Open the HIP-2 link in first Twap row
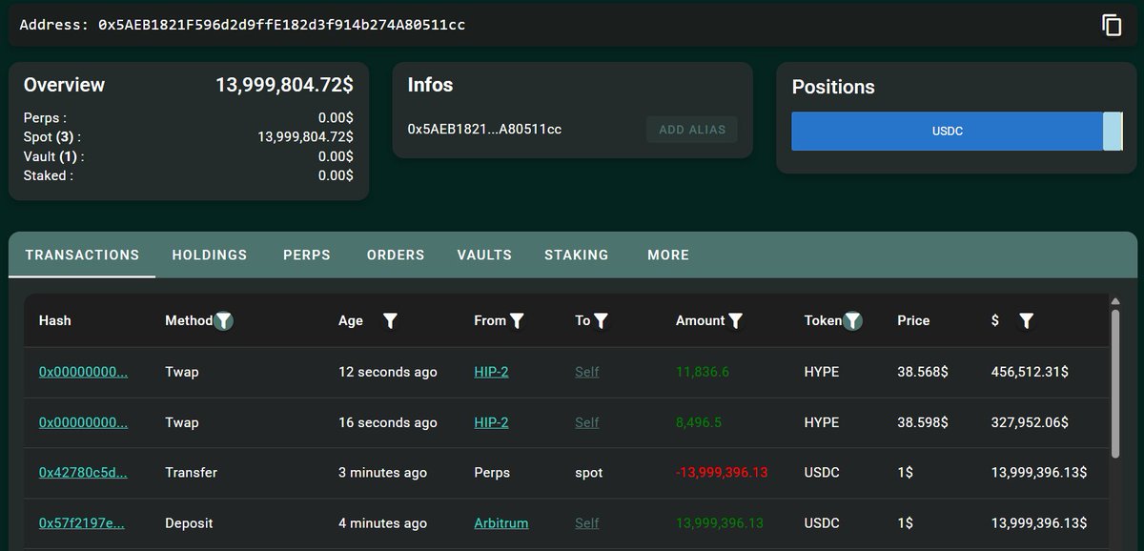The image size is (1144, 551). [491, 372]
